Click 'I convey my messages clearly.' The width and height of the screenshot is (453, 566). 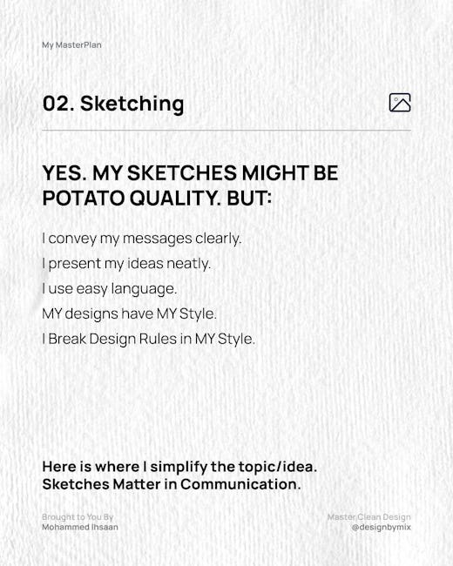[142, 239]
